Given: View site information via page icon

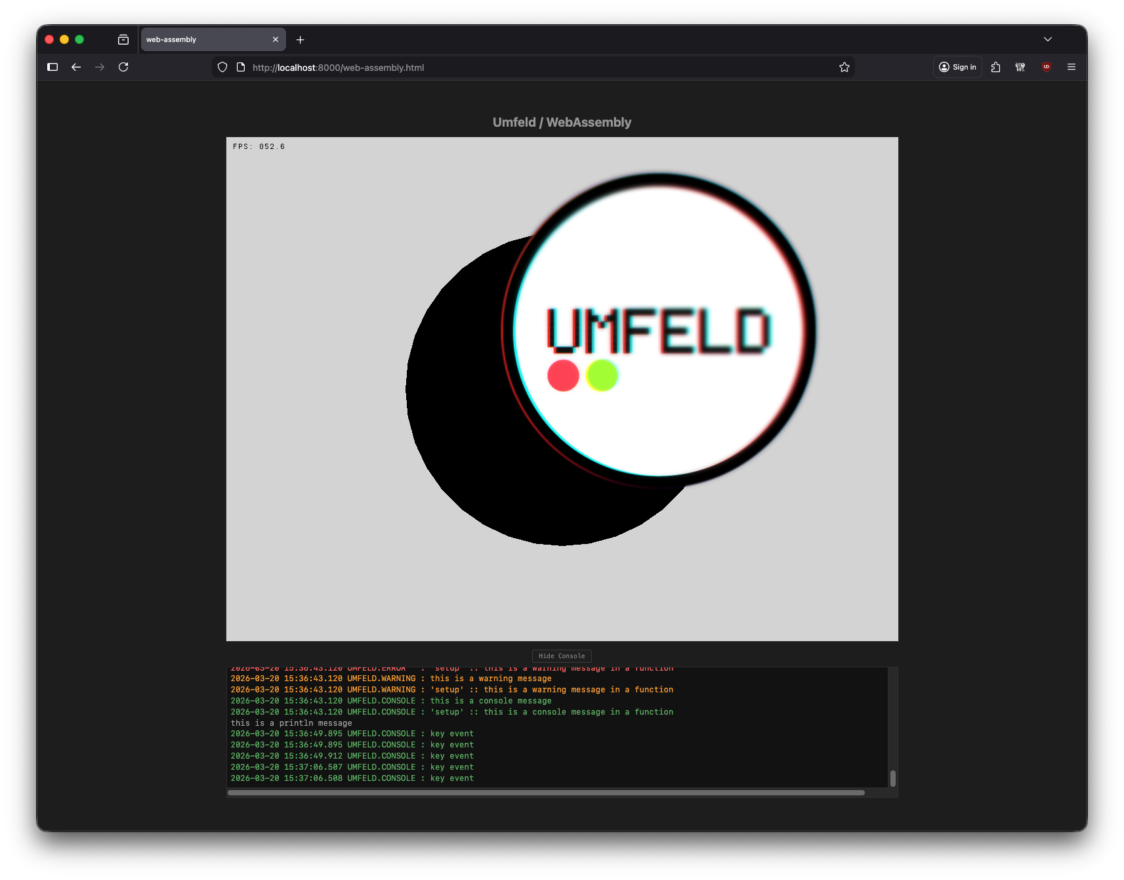Looking at the screenshot, I should [241, 66].
